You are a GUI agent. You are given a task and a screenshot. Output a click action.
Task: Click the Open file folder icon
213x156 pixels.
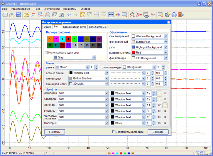pos(11,15)
